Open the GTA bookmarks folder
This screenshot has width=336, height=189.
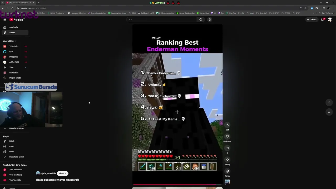(x=241, y=13)
